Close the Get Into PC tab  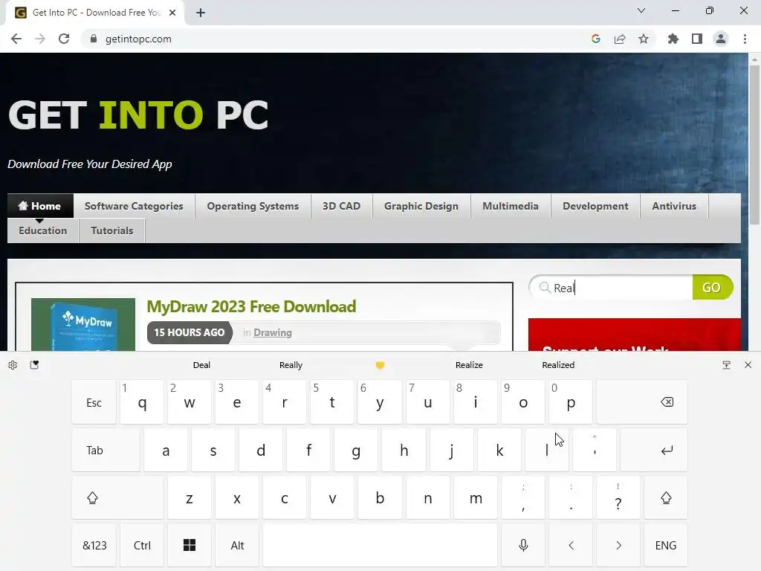click(172, 13)
